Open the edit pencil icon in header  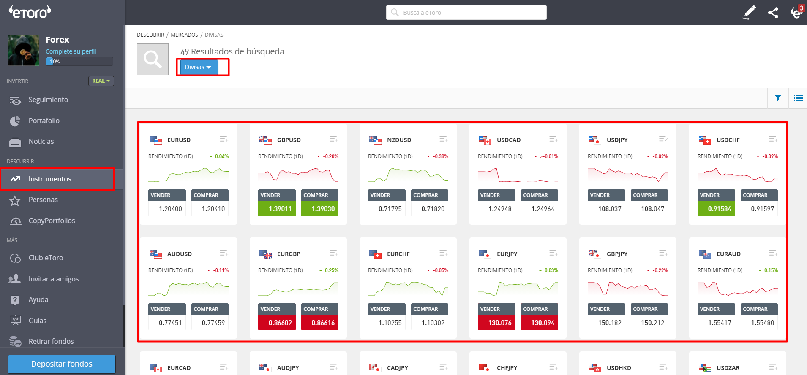pos(750,12)
